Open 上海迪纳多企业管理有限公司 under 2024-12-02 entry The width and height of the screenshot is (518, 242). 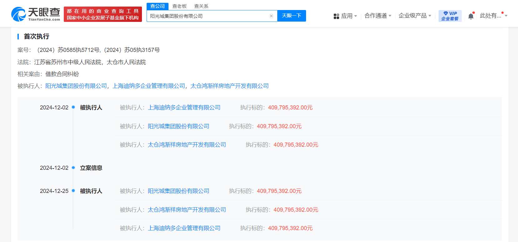[x=184, y=108]
